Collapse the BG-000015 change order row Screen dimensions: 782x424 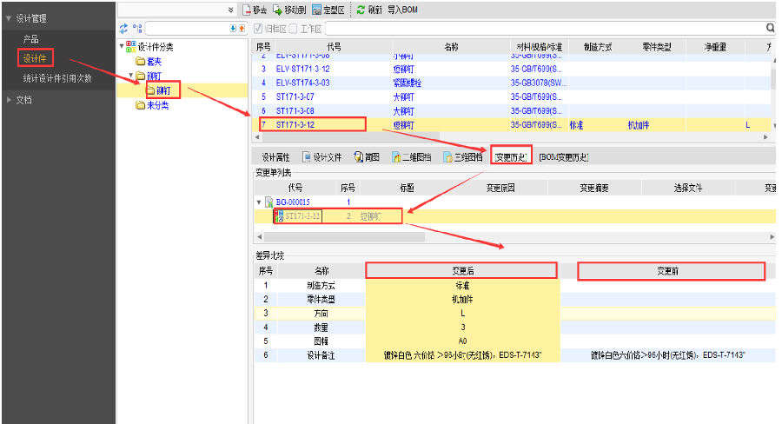pyautogui.click(x=258, y=202)
